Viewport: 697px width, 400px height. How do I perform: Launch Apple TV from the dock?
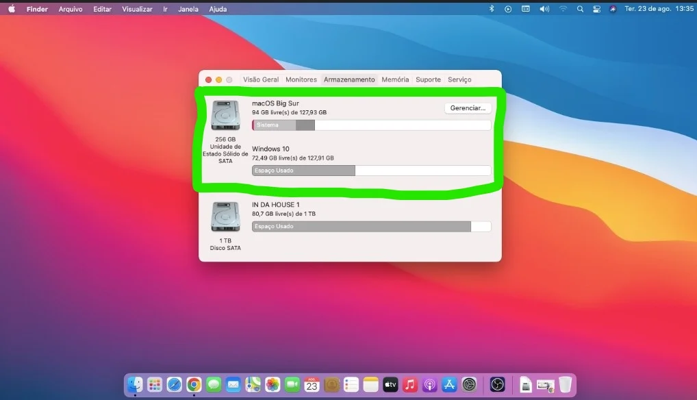[x=390, y=384]
